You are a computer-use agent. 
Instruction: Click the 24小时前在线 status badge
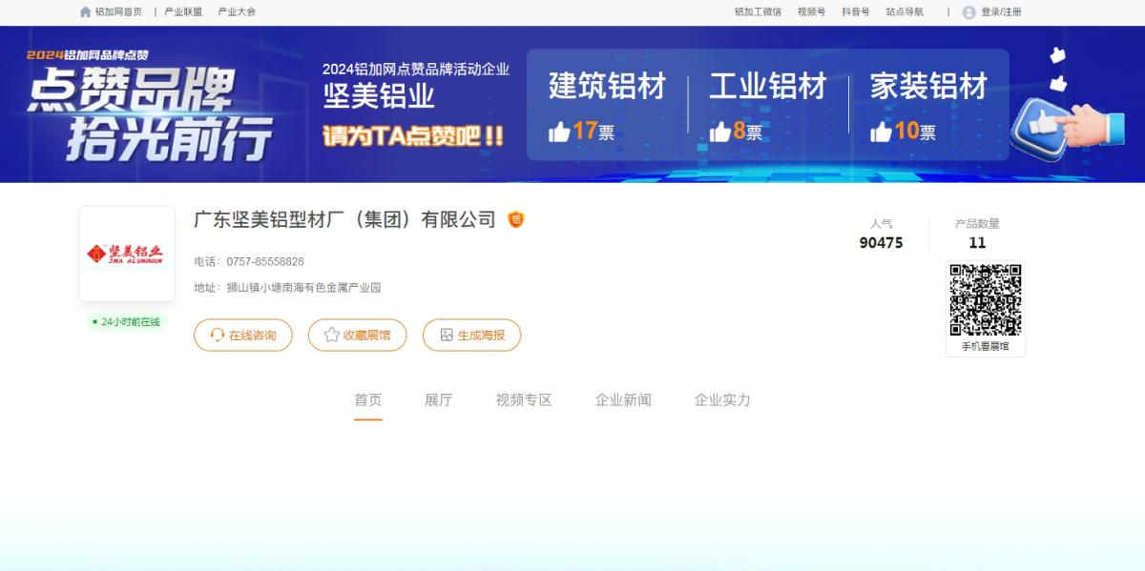(127, 322)
